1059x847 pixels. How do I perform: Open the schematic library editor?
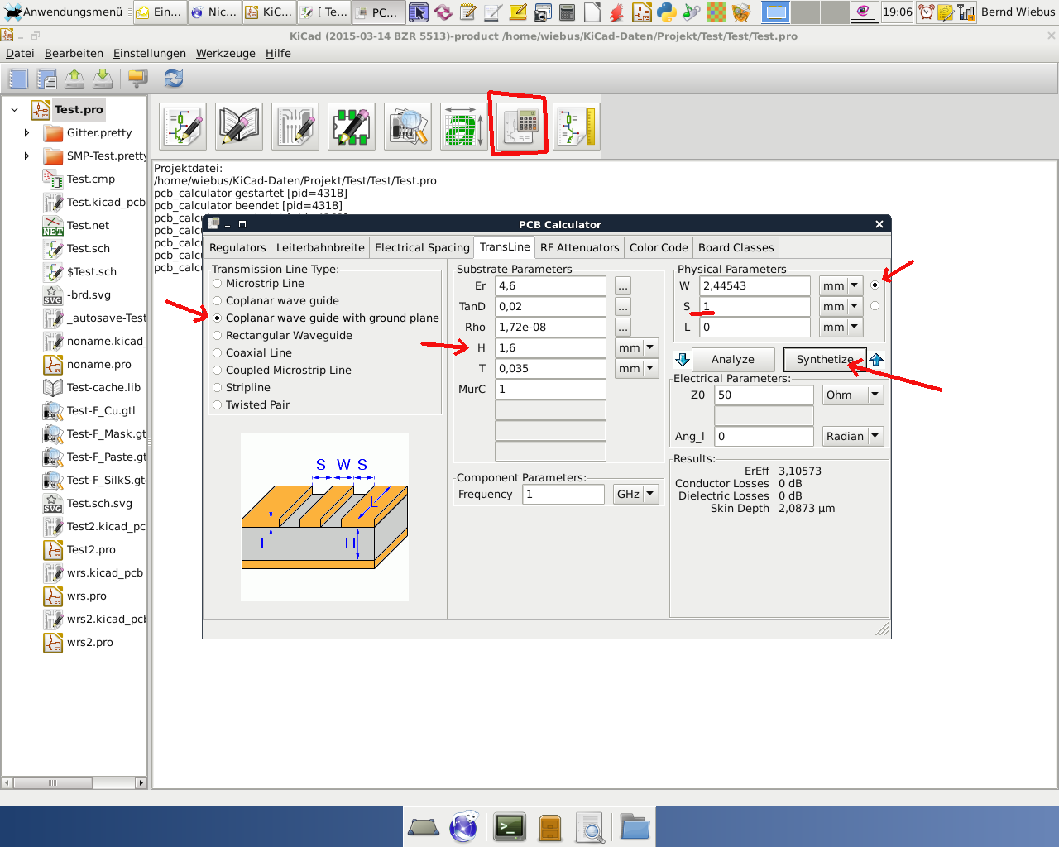pyautogui.click(x=239, y=127)
